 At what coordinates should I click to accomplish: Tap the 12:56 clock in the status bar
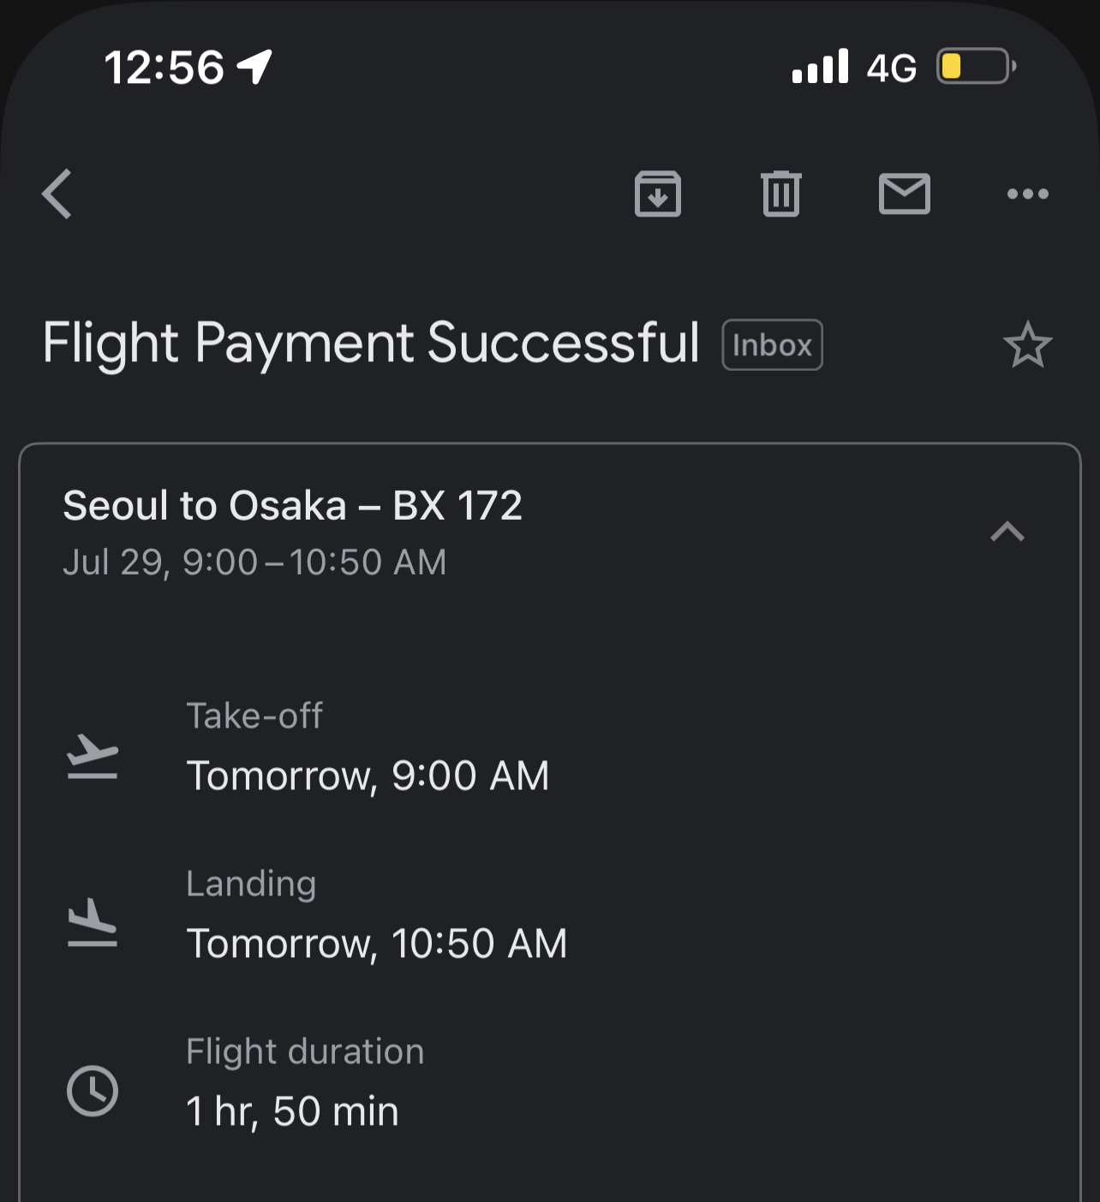coord(164,68)
